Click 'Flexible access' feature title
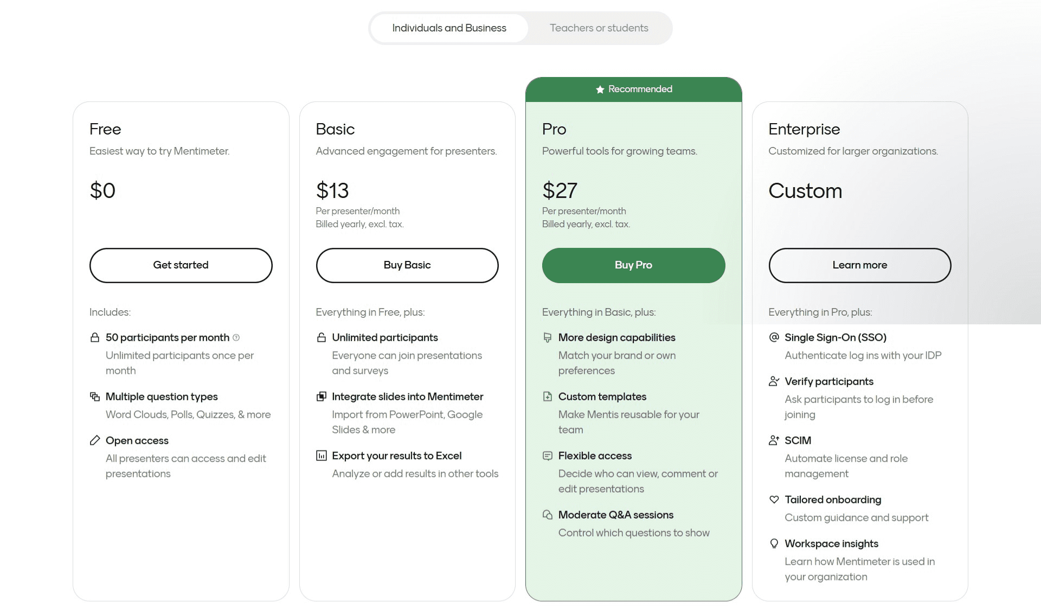This screenshot has height=614, width=1041. (595, 456)
